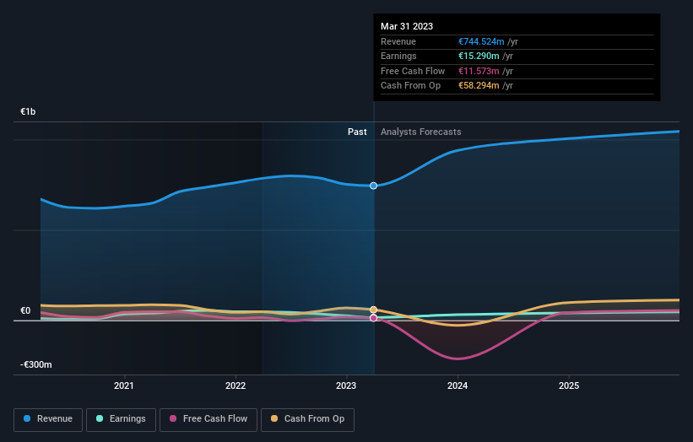The image size is (693, 442).
Task: Click the Mar 31 2023 tooltip date
Action: 407,26
